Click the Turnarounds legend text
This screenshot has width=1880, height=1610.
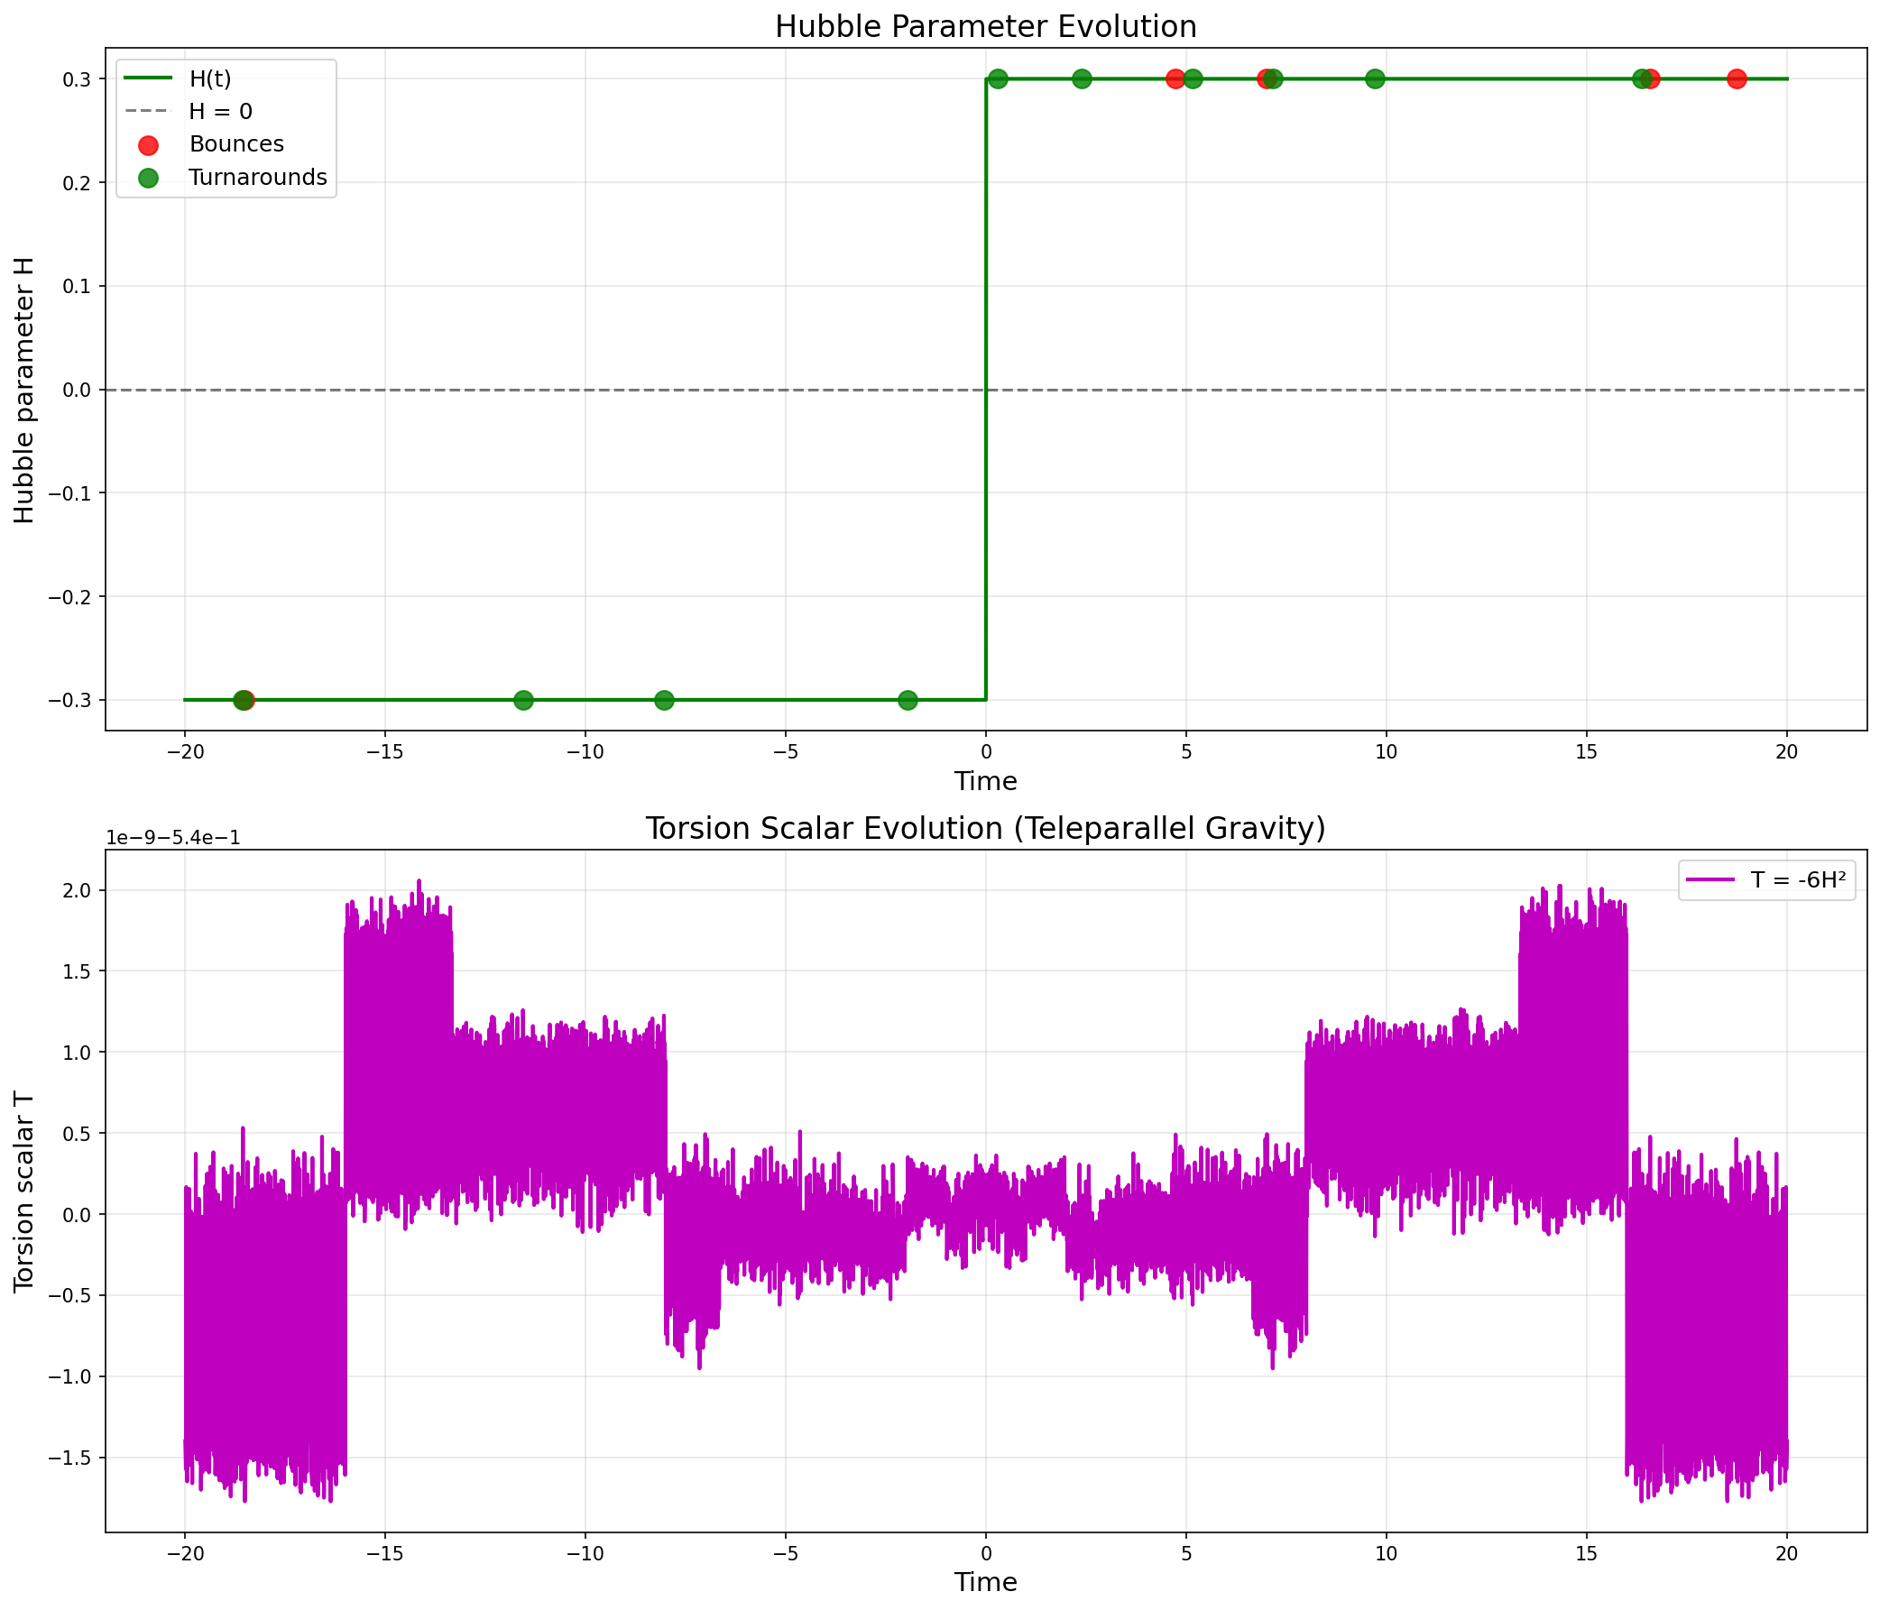click(x=258, y=178)
